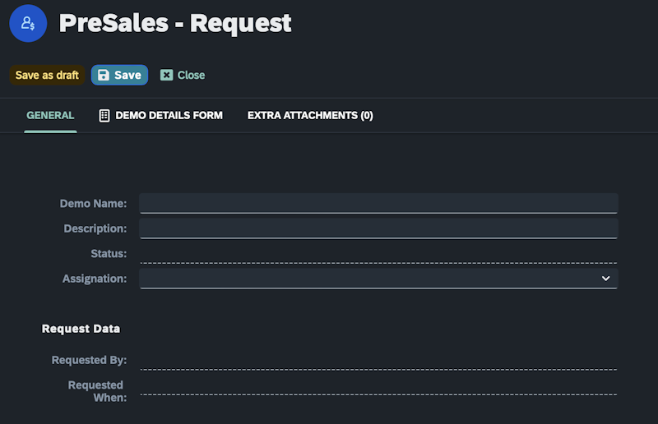Click the form icon beside Demo Details
Image resolution: width=658 pixels, height=424 pixels.
click(104, 116)
